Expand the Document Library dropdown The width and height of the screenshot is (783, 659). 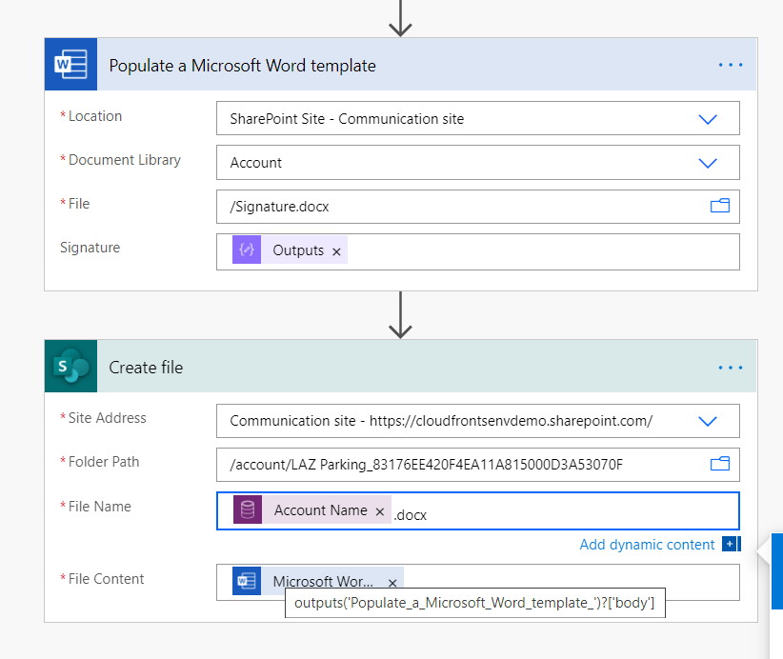708,163
